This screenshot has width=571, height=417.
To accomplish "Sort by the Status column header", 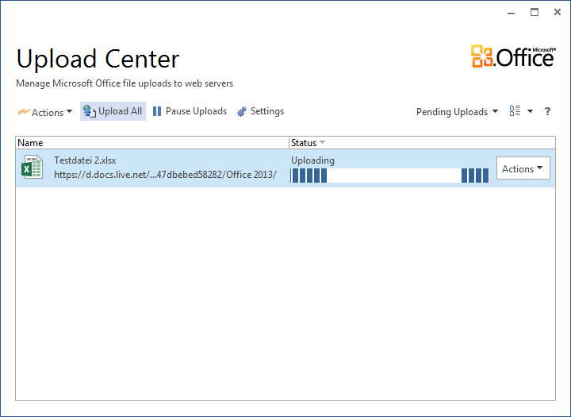I will 422,143.
